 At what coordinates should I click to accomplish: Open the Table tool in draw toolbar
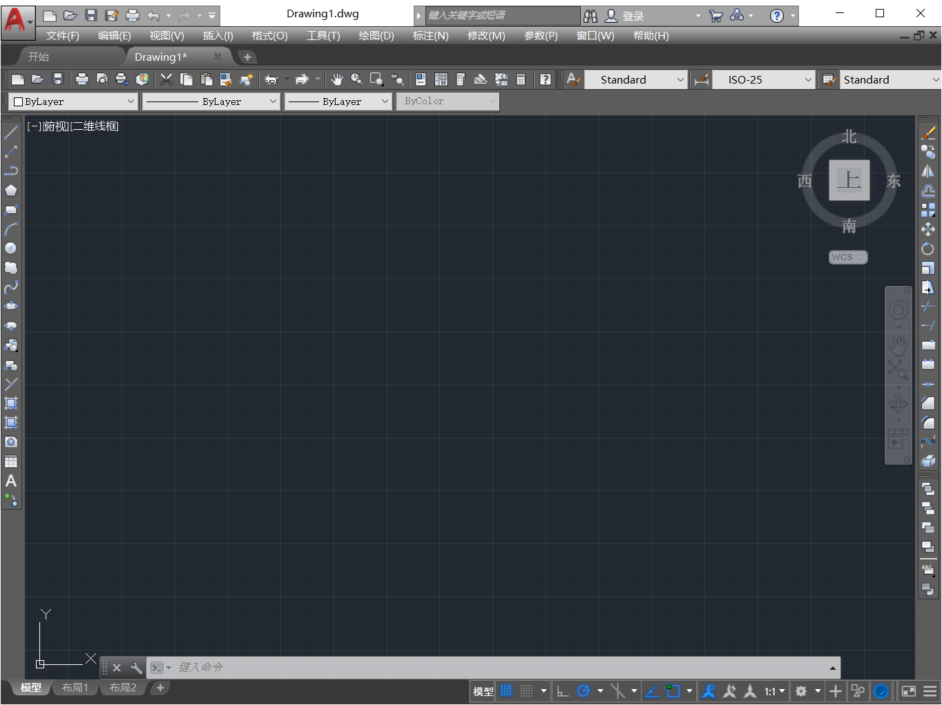pos(11,461)
